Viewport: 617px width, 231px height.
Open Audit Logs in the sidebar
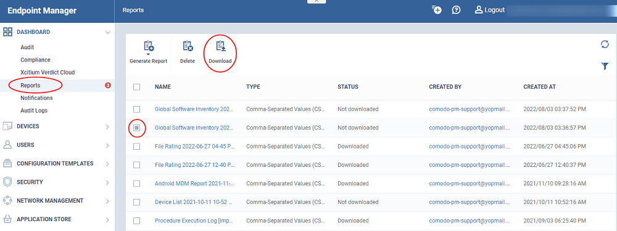(x=34, y=110)
